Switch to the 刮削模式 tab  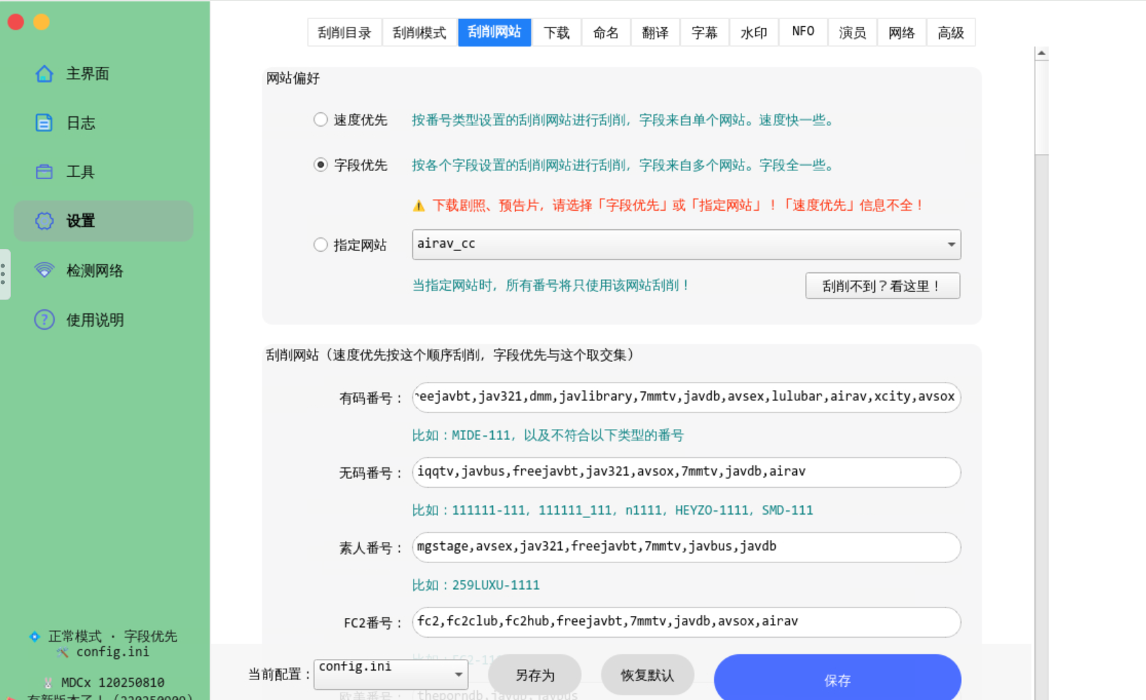(420, 32)
